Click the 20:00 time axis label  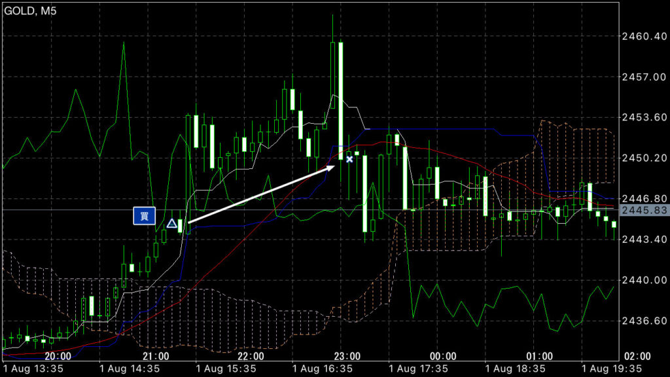coord(58,356)
